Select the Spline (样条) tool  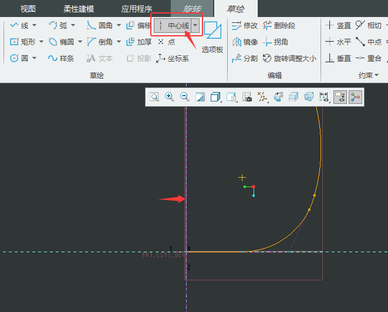click(61, 58)
